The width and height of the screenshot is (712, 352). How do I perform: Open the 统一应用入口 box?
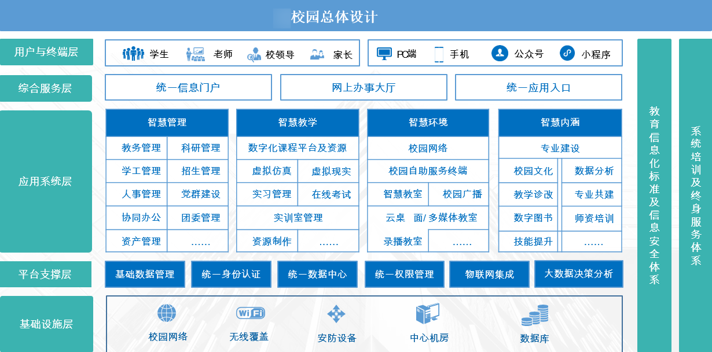pos(538,87)
